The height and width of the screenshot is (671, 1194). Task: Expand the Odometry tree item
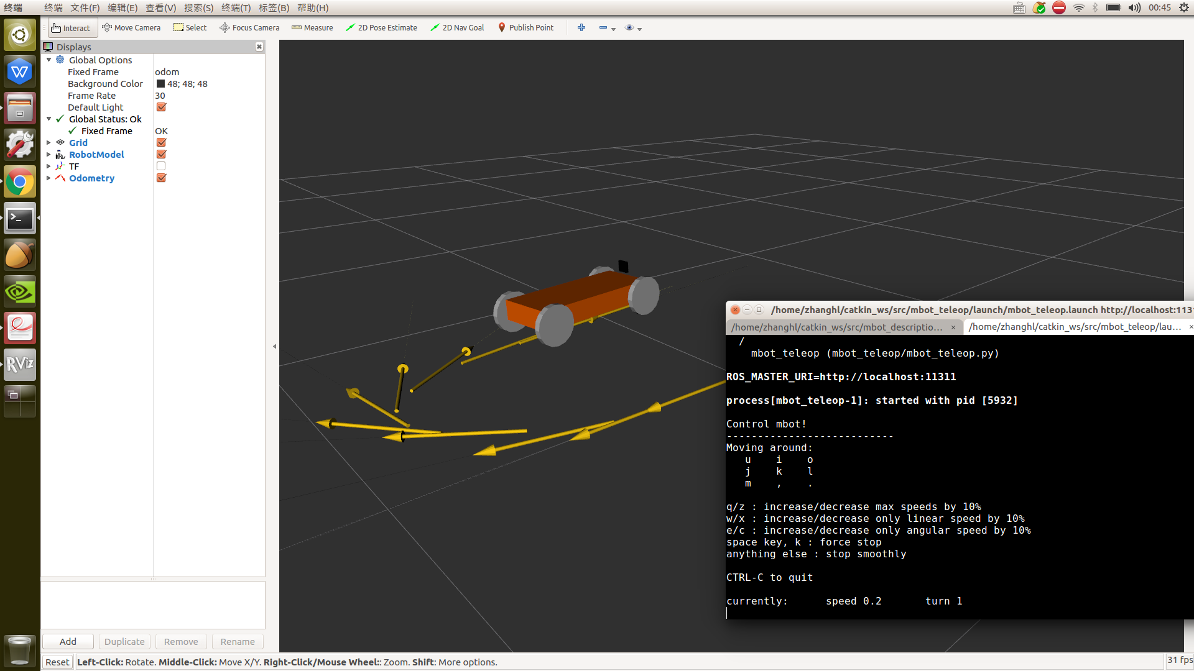pyautogui.click(x=49, y=178)
